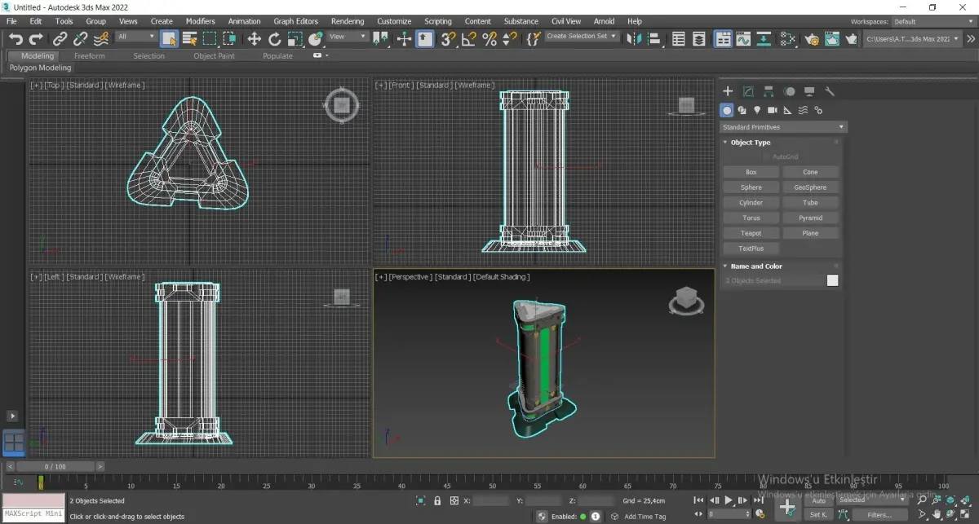Open the Curve Editor icon
979x524 pixels.
742,38
